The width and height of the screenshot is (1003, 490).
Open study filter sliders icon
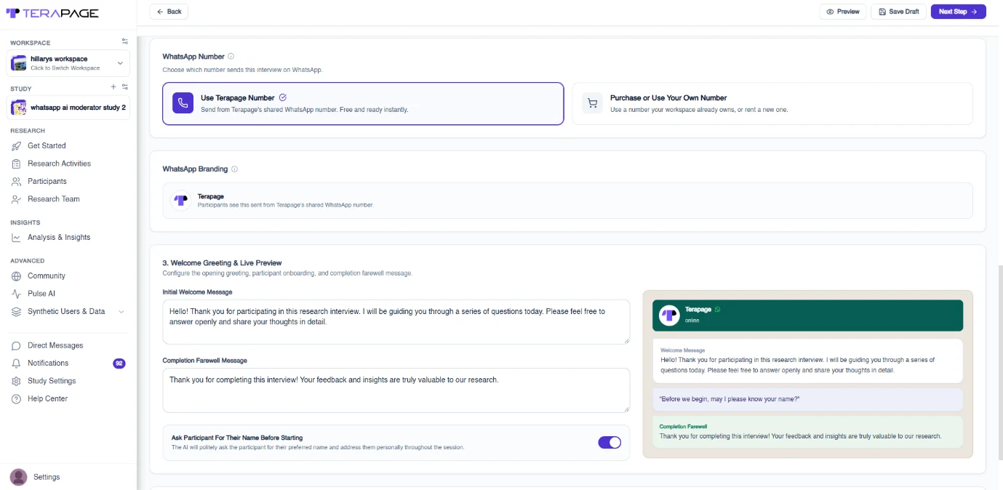tap(124, 87)
